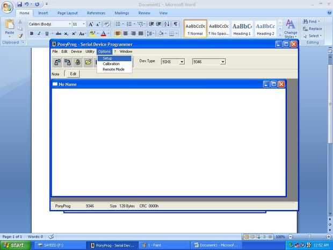Click the Numbering list icon

(x=129, y=24)
